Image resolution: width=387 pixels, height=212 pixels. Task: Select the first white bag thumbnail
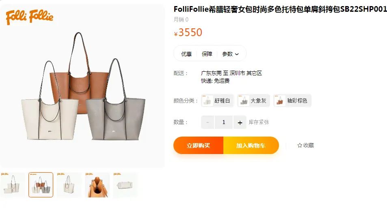coord(12,185)
